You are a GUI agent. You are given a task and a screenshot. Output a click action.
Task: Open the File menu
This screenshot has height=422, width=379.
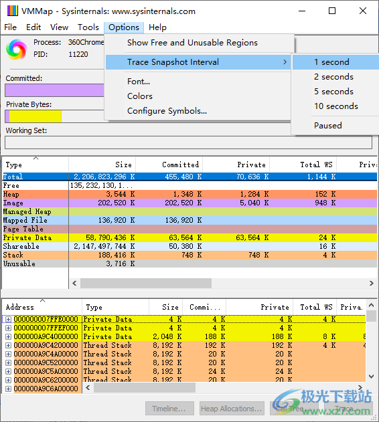tap(10, 27)
